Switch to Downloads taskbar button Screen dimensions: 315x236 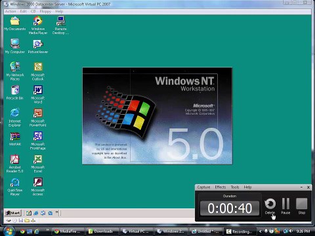point(102,231)
